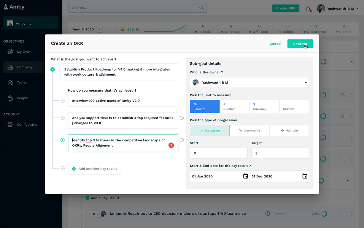The height and width of the screenshot is (228, 364).
Task: Expand the Annual 2020 period dropdown
Action: [99, 29]
